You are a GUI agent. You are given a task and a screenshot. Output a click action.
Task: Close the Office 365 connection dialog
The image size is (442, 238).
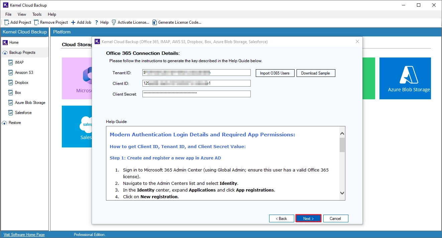357,41
